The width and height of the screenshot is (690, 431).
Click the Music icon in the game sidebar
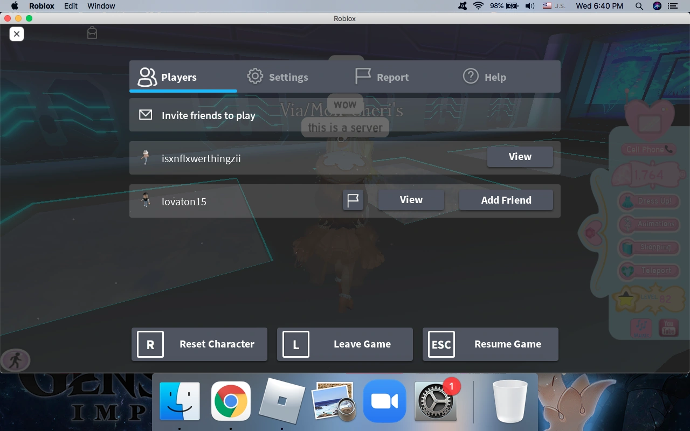point(641,328)
